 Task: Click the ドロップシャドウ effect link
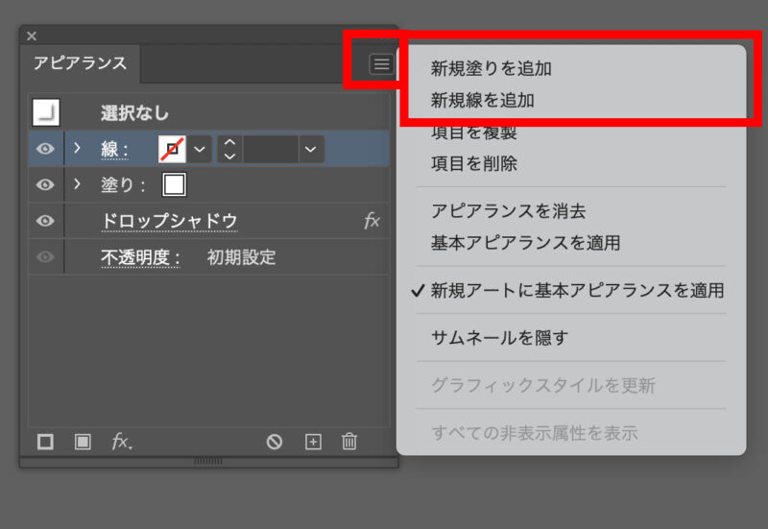click(x=169, y=221)
